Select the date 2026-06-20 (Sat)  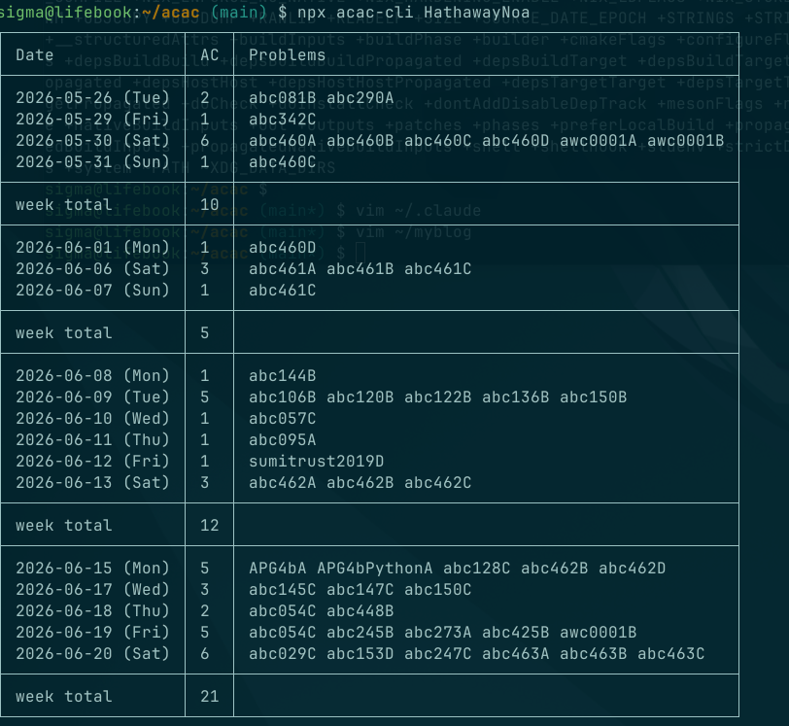coord(92,654)
